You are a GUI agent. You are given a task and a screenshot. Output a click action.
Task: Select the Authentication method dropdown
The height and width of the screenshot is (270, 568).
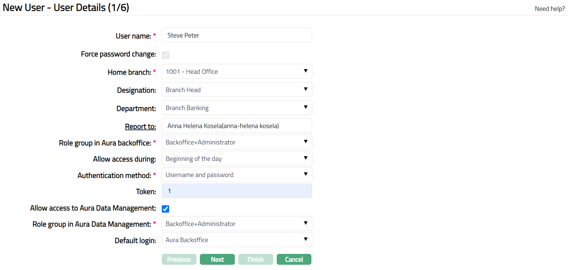point(236,175)
